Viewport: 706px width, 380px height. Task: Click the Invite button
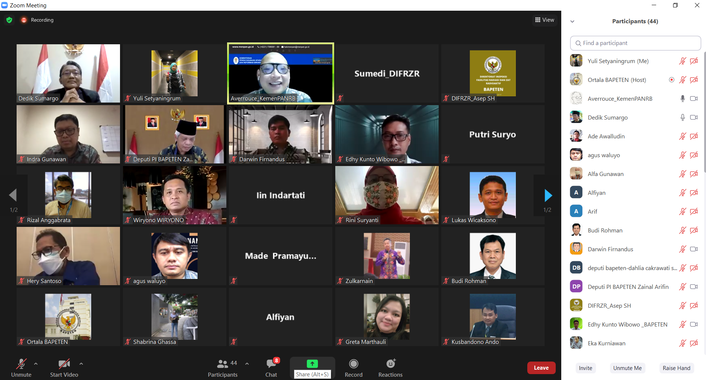click(586, 368)
